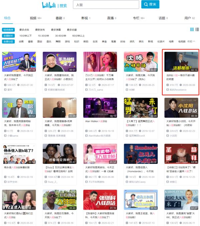Filter by 音乐 category
The width and height of the screenshot is (200, 226).
(49, 42)
